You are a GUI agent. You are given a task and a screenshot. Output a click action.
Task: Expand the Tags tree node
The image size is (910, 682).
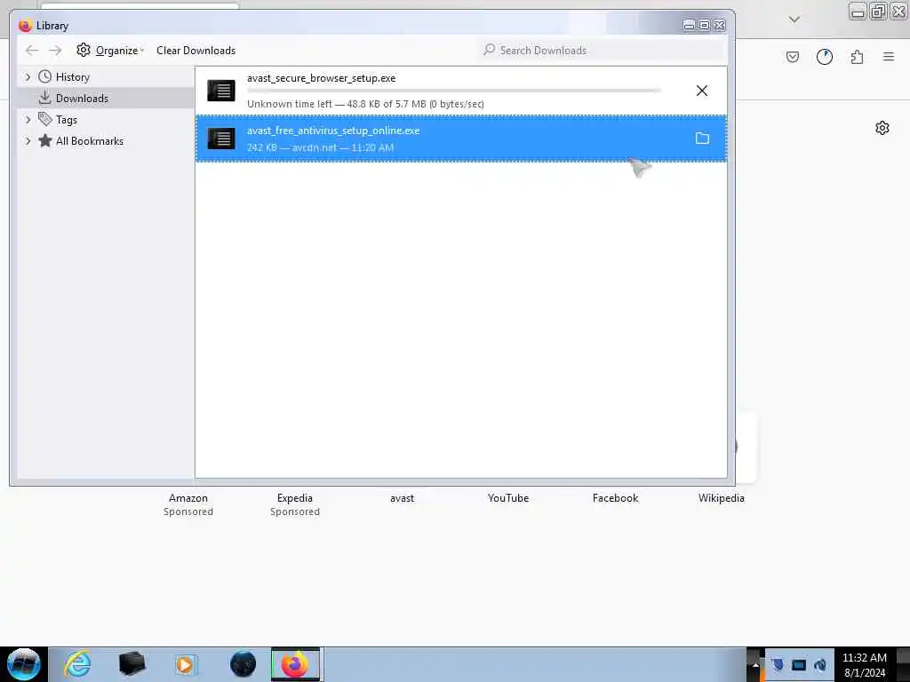coord(28,120)
